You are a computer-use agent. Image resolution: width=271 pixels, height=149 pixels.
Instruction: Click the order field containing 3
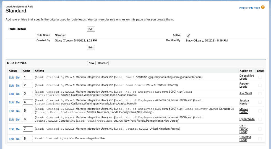click(x=28, y=93)
